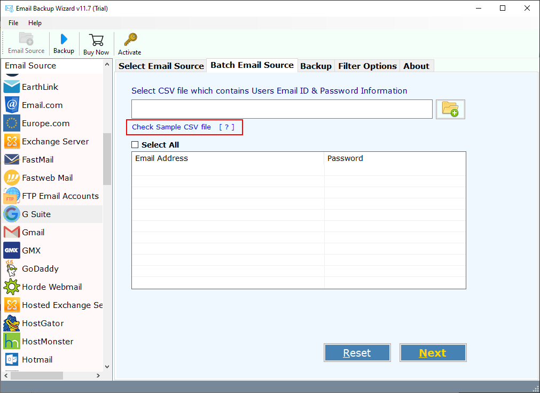Select the Hosted Exchange Server icon
Image resolution: width=540 pixels, height=393 pixels.
(12, 305)
